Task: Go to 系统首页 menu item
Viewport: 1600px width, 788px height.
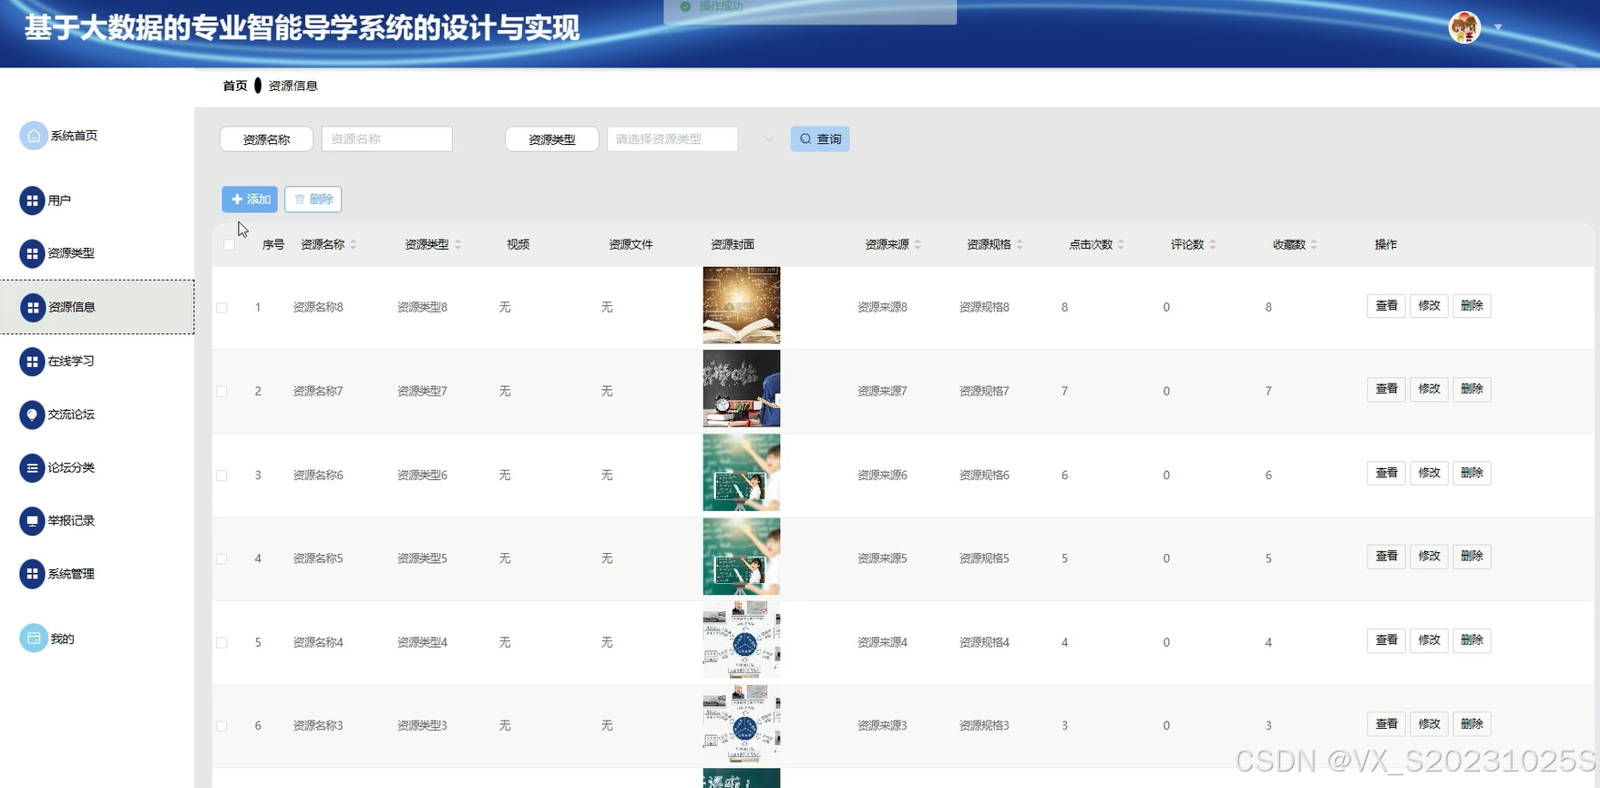Action: point(74,136)
